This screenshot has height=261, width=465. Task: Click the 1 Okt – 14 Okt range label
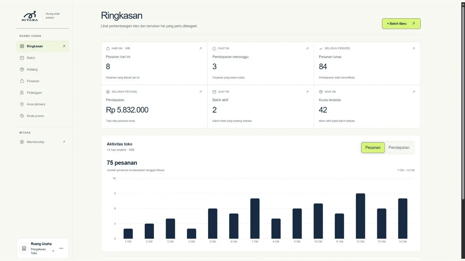point(406,170)
